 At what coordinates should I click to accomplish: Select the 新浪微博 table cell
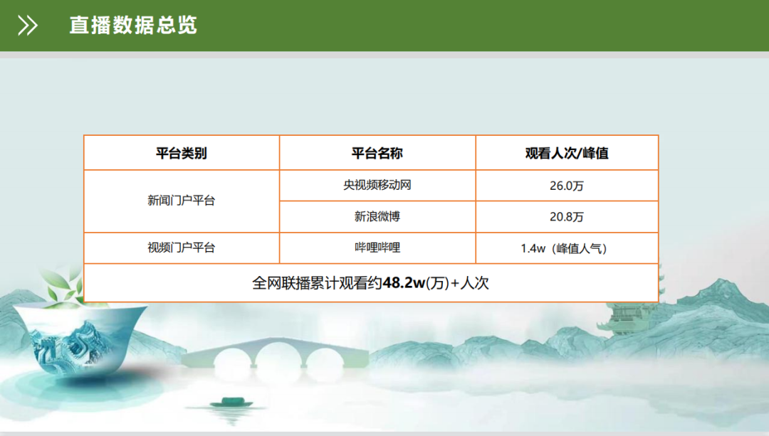tap(377, 216)
